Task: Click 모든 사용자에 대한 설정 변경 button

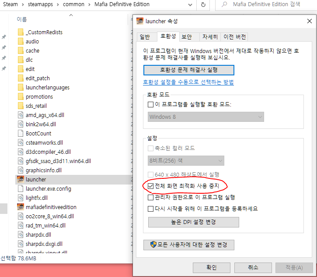Action: pyautogui.click(x=189, y=245)
